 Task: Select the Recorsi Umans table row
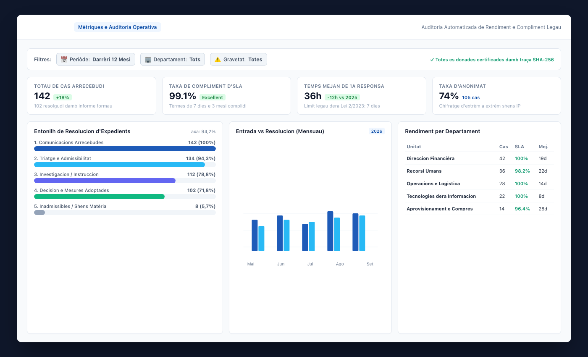(x=479, y=171)
